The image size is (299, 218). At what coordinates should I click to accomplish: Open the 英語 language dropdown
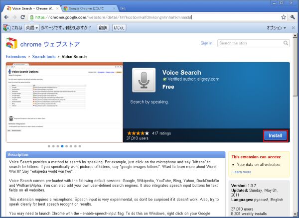[32, 28]
